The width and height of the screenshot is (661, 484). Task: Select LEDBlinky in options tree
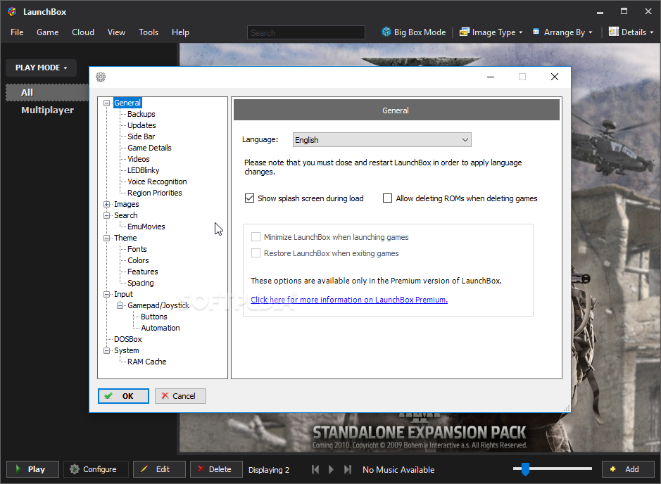[144, 170]
